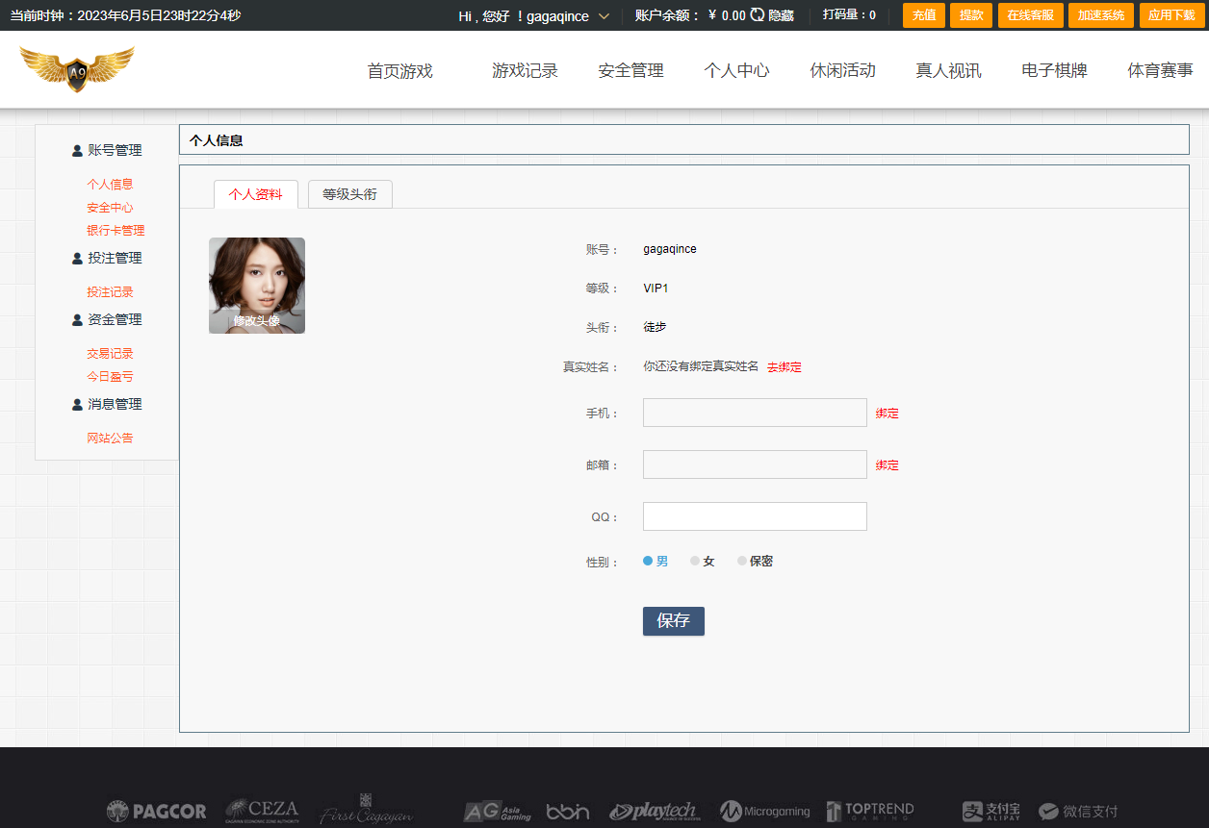This screenshot has height=828, width=1209.
Task: Open the 安全管理 navigation menu
Action: (630, 70)
